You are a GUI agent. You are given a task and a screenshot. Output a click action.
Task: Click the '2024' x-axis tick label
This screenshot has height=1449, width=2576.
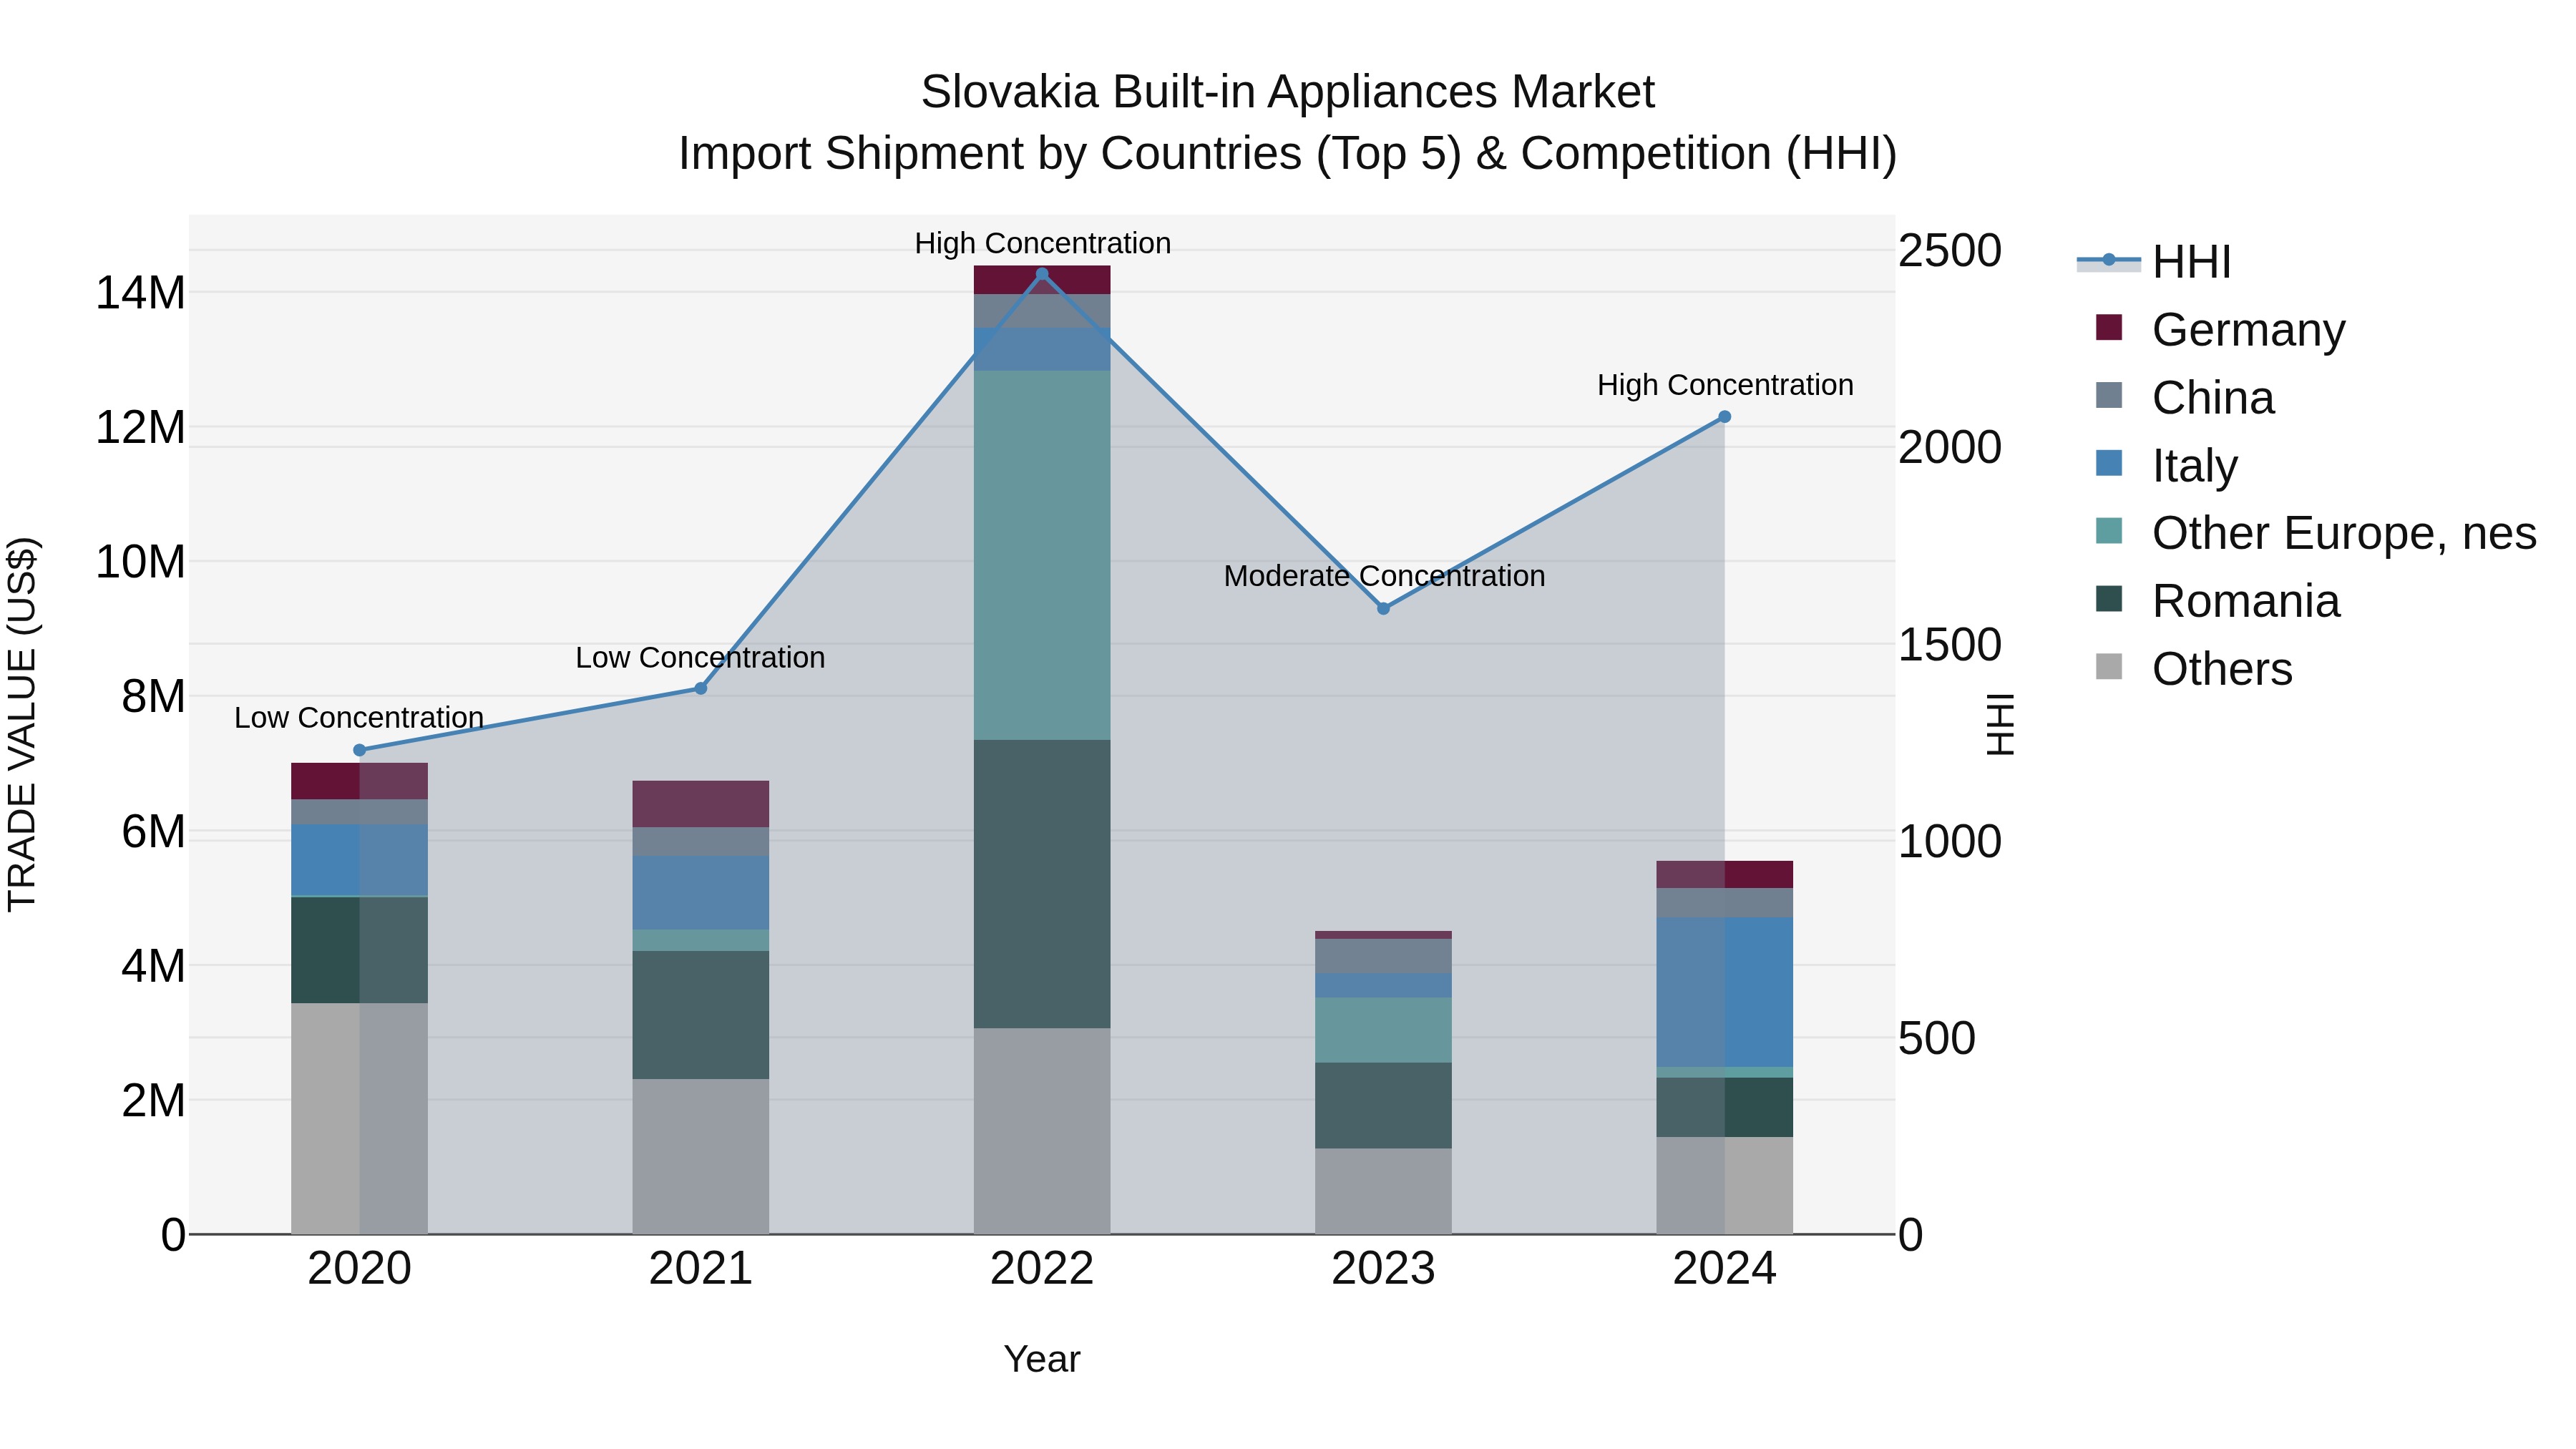1725,1269
